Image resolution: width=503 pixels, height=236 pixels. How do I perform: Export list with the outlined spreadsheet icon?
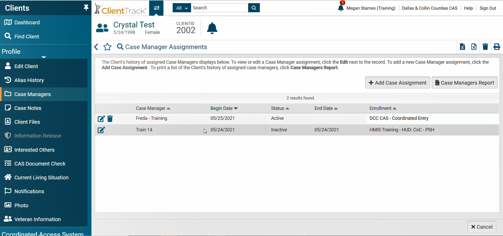pos(474,47)
